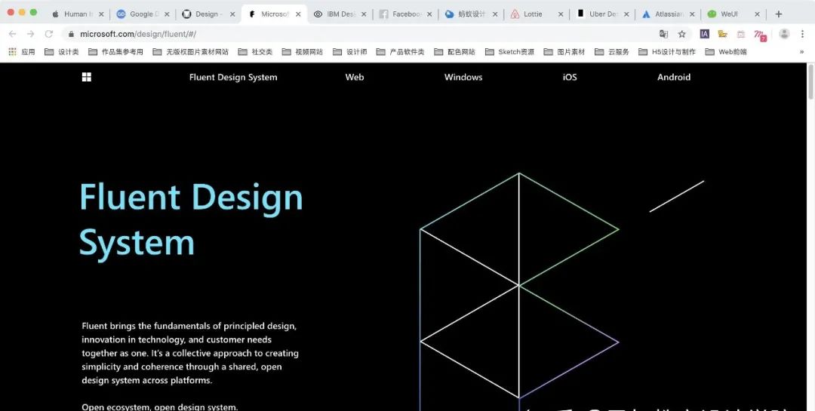The height and width of the screenshot is (411, 815).
Task: Close the Microsoft Fluent tab
Action: tap(298, 14)
